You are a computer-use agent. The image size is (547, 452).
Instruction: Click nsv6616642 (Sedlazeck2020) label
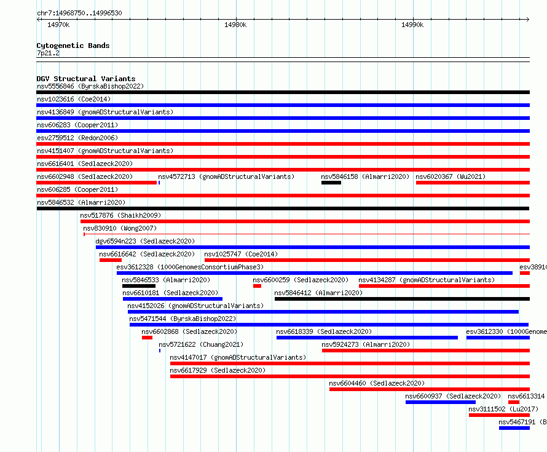click(147, 254)
